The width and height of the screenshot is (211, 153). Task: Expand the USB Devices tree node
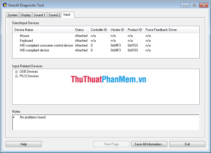(x=16, y=72)
